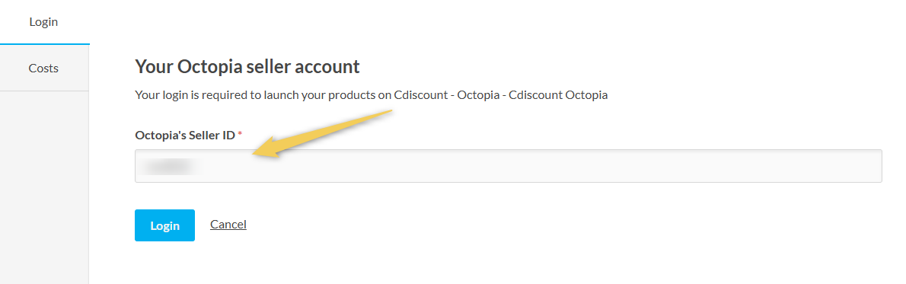Image resolution: width=906 pixels, height=284 pixels.
Task: Click the "Octopia's Seller ID" field label
Action: (185, 136)
